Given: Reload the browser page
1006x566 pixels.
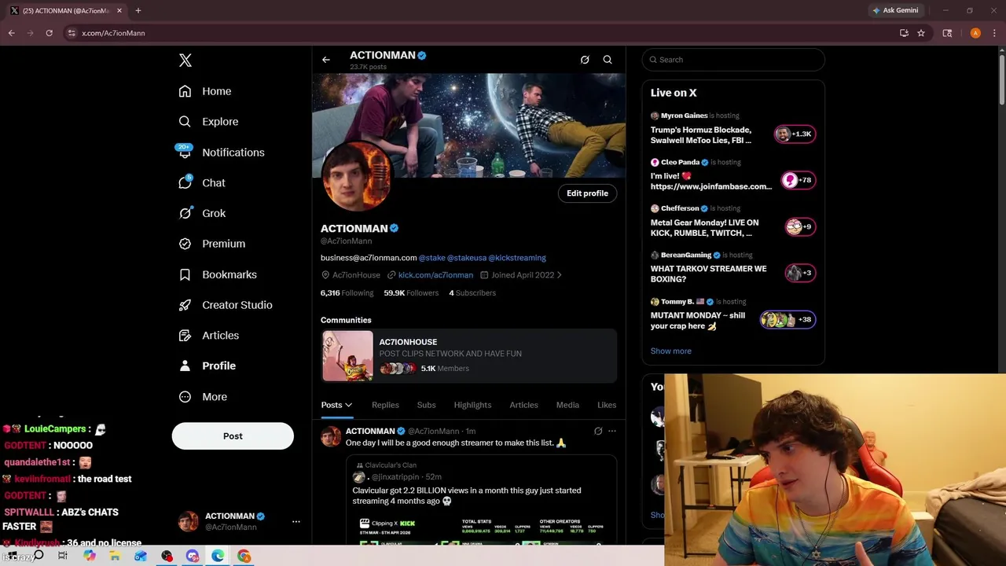Looking at the screenshot, I should coord(49,33).
